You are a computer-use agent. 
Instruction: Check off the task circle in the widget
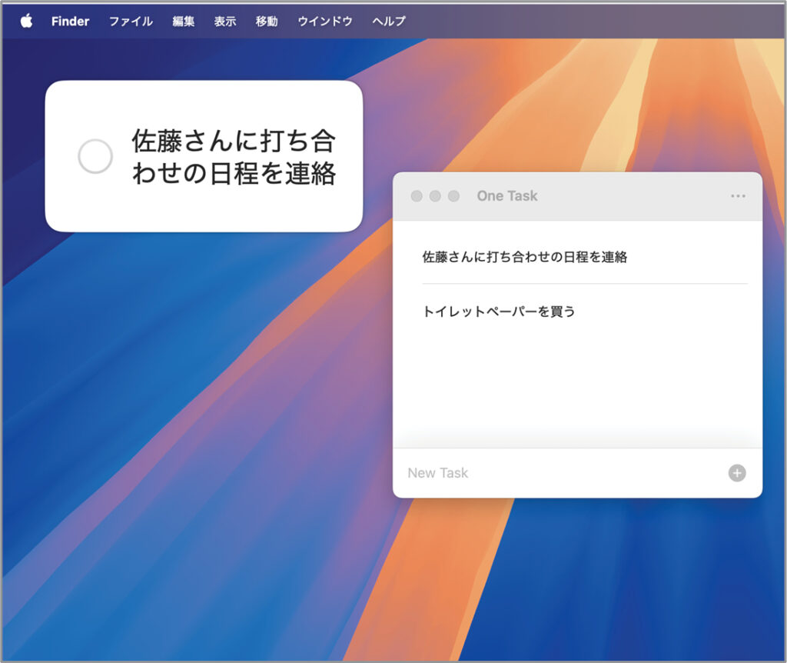(x=95, y=156)
